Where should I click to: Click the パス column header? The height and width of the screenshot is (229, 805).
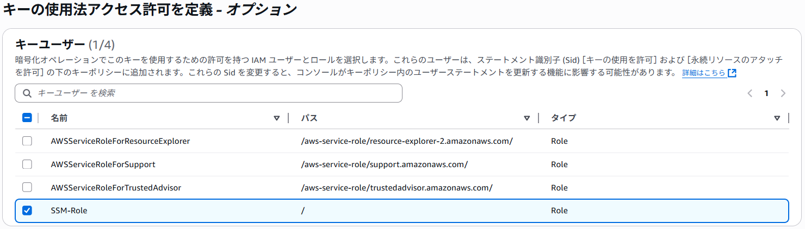[309, 118]
